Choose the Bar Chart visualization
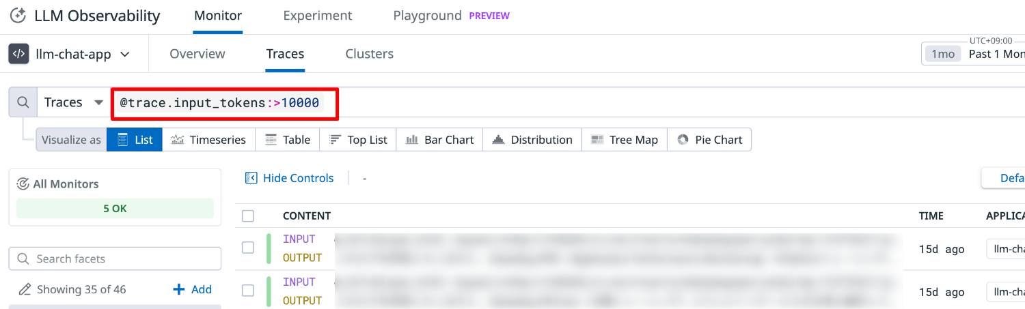 coord(439,140)
